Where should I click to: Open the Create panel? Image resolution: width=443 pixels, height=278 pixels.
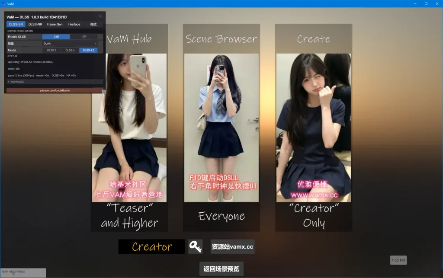click(x=314, y=128)
